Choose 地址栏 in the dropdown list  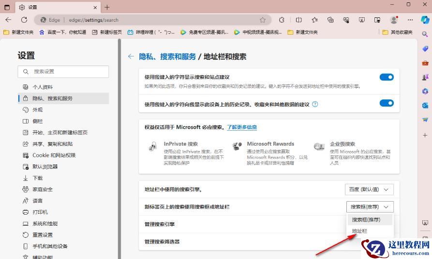click(370, 231)
